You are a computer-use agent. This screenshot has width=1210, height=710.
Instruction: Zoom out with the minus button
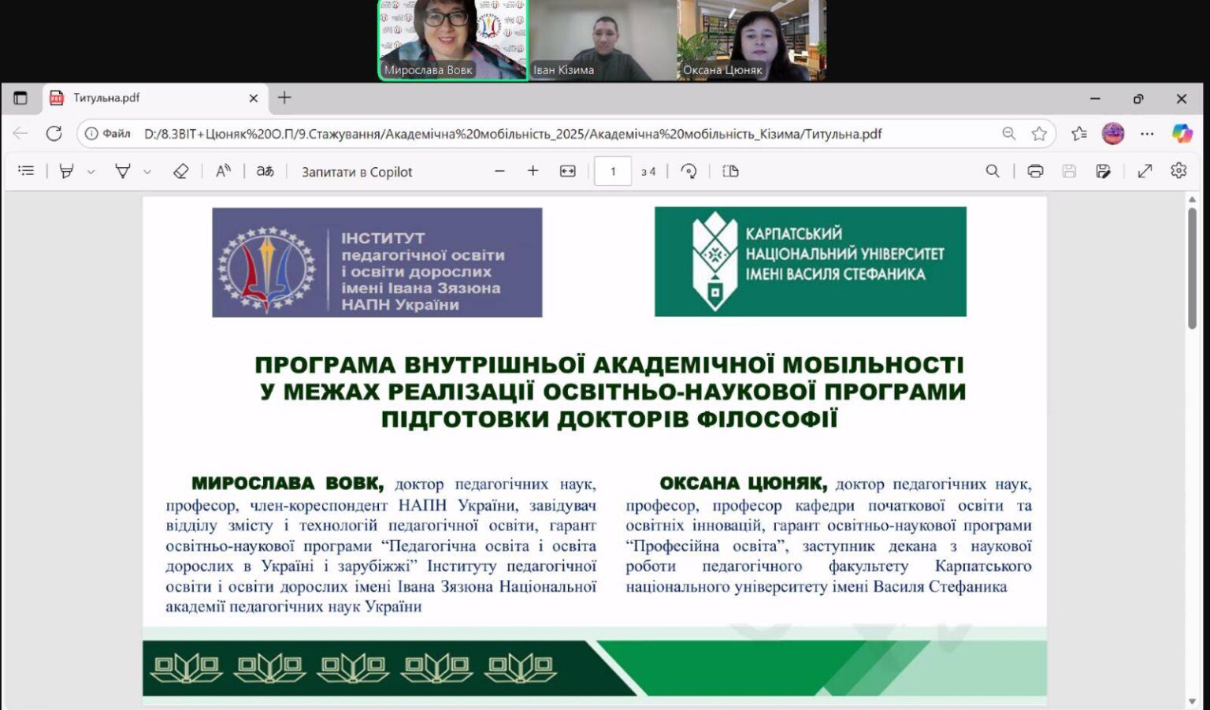point(499,171)
